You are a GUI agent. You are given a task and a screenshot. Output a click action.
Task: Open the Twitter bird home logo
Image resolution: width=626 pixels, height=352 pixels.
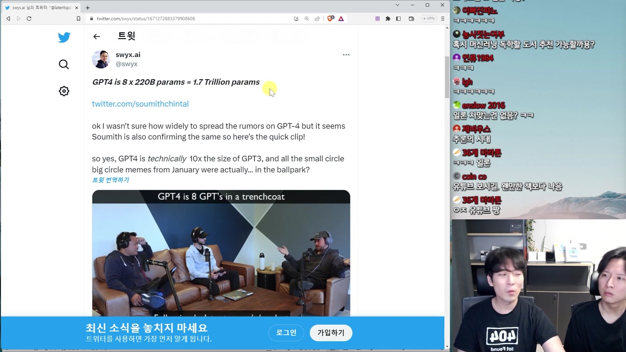64,37
